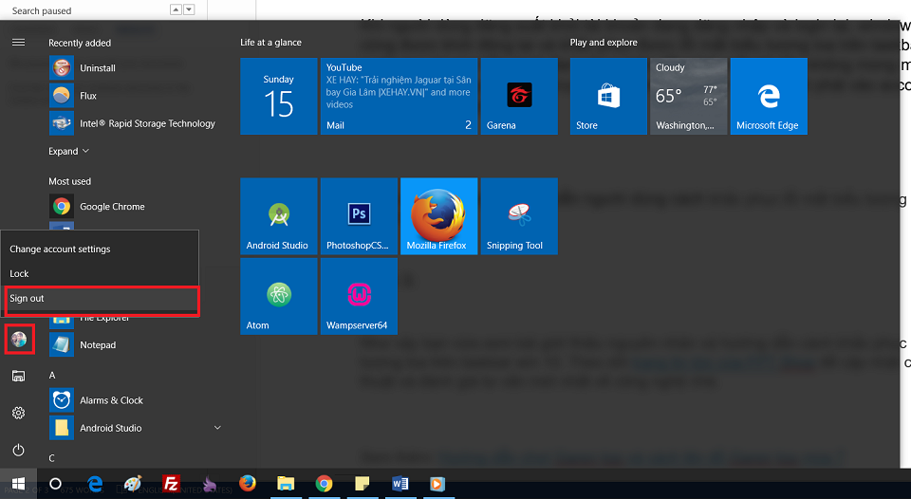Launch the Microsoft Edge tile
The image size is (911, 499).
tap(769, 97)
